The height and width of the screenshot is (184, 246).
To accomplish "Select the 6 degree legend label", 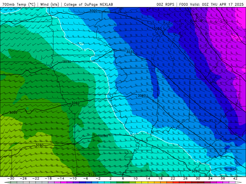I will coord(123,178).
